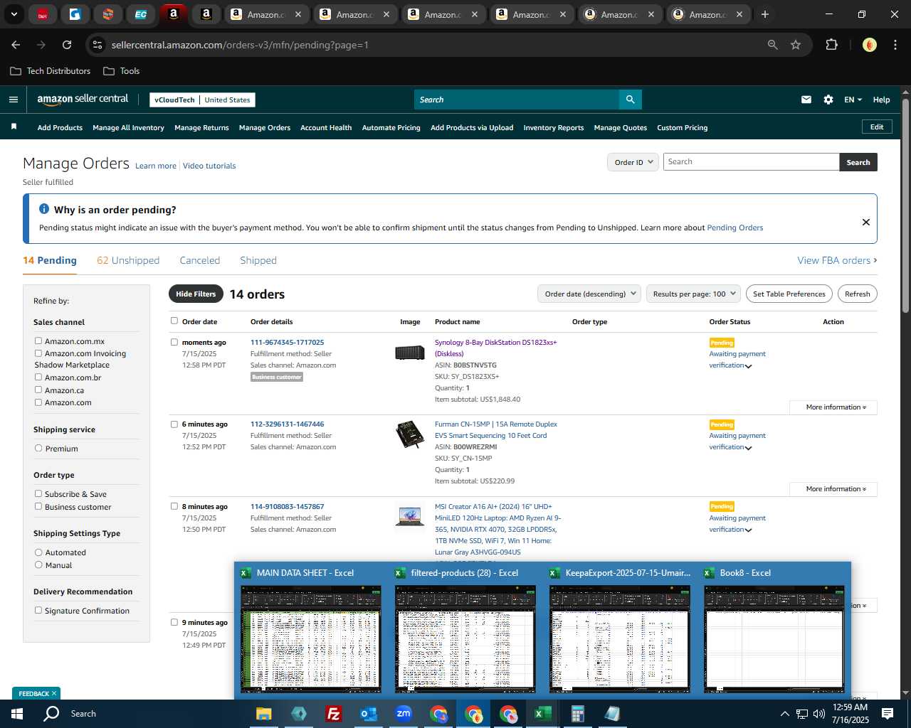
Task: Click the MAIN DATA SHEET Excel preview thumbnail
Action: (x=311, y=638)
